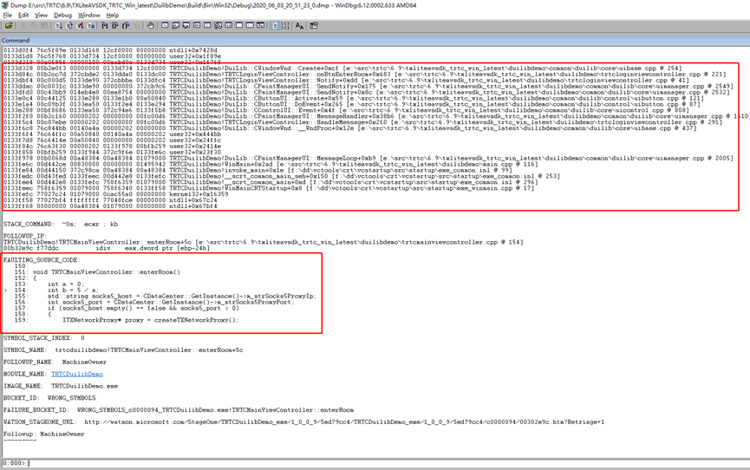Click the FOLLOWUP_NAME MachineOwner line
Screen dimensions: 750x470
tap(55, 362)
